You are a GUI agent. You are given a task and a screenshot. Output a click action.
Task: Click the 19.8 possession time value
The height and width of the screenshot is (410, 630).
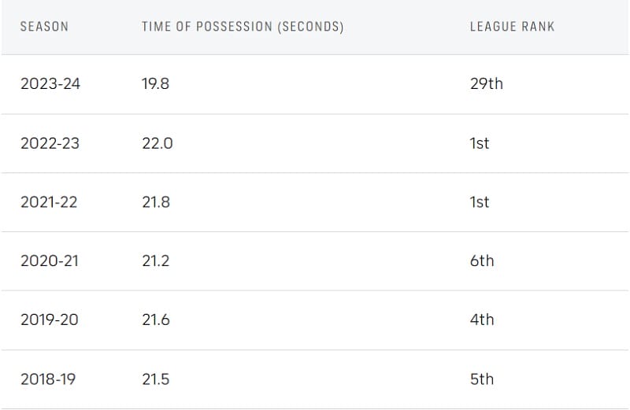155,83
